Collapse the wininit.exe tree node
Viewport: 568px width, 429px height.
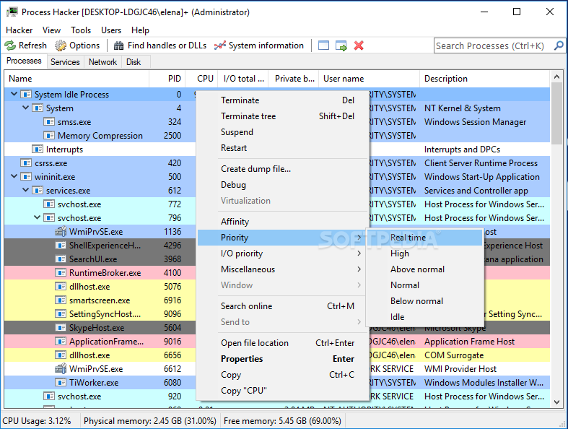14,176
